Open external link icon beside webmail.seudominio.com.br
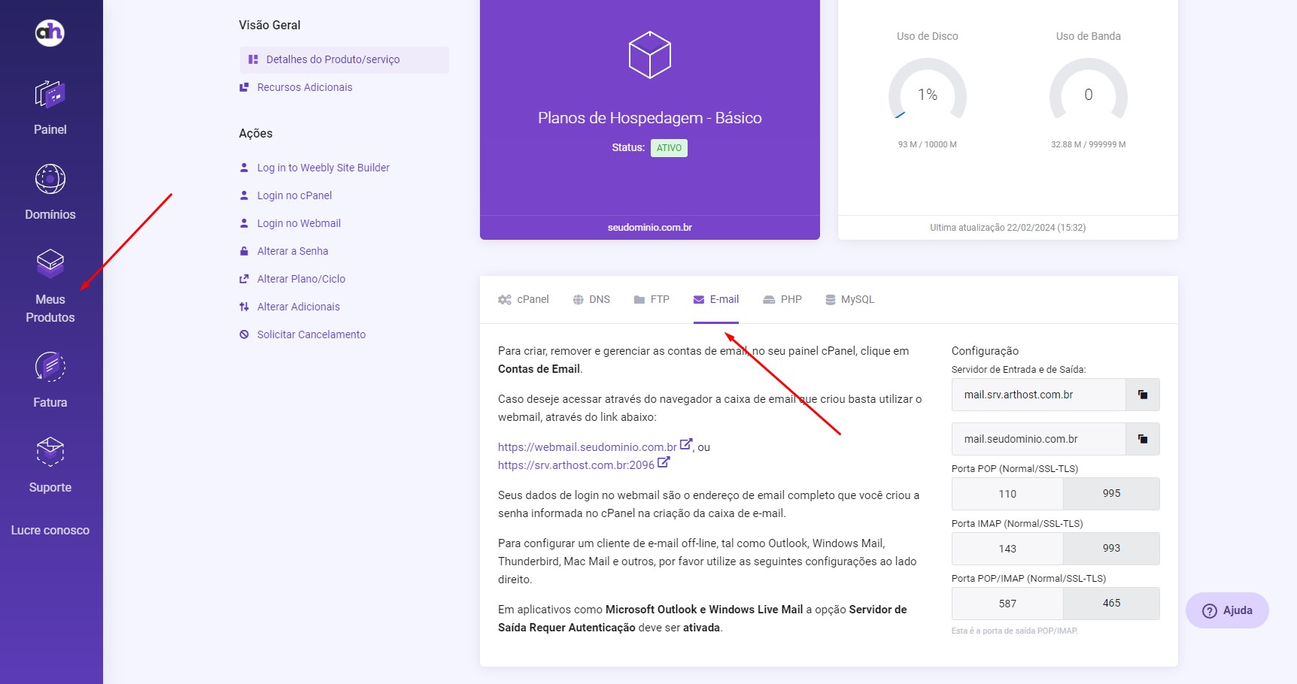1297x684 pixels. pyautogui.click(x=685, y=445)
